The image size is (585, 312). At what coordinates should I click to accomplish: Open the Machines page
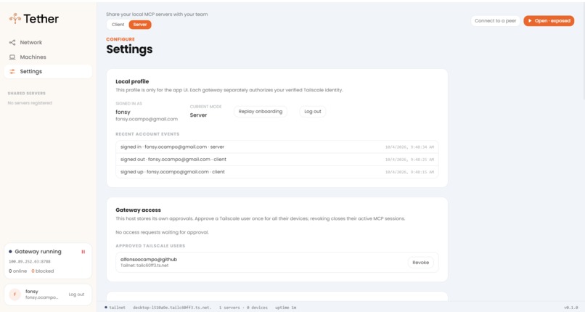[x=48, y=57]
